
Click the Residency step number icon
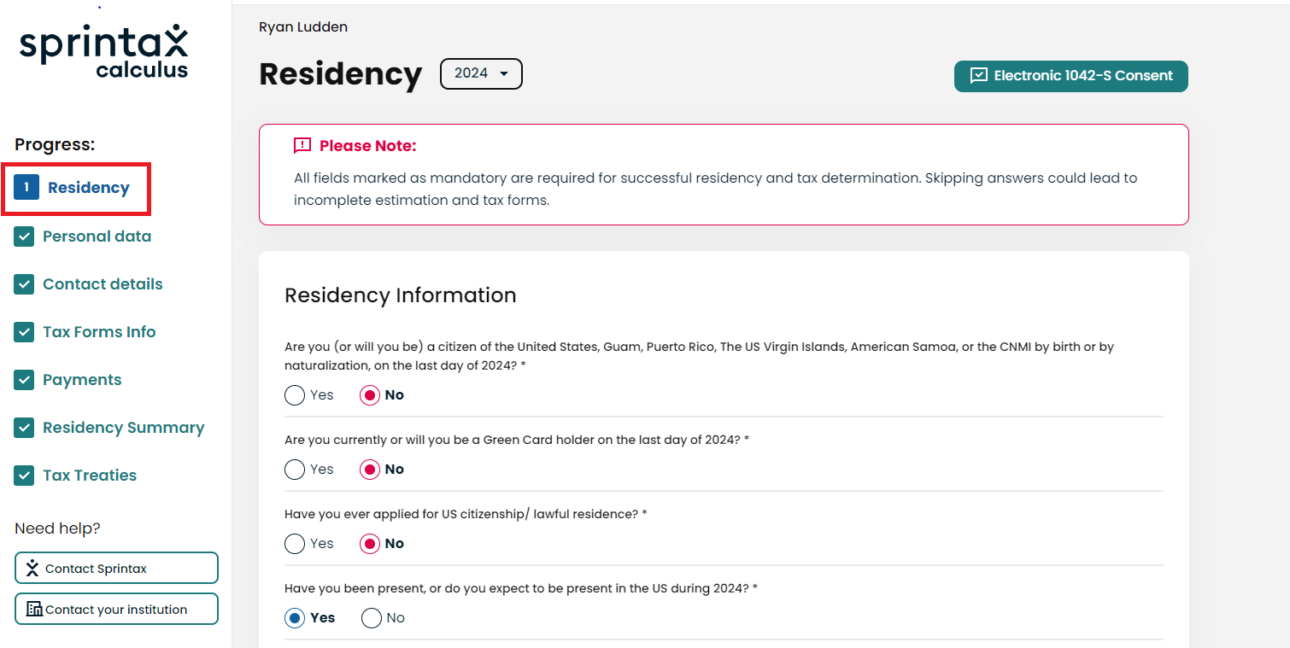click(x=26, y=187)
